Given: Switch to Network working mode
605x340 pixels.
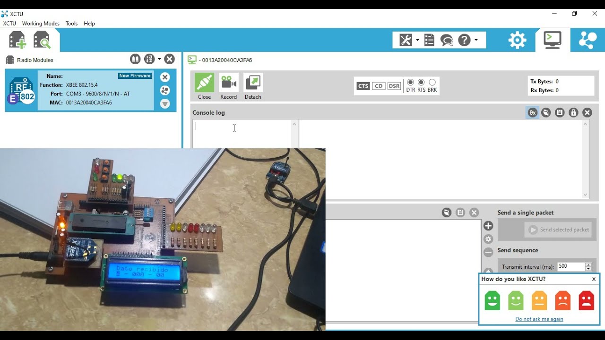Looking at the screenshot, I should click(x=588, y=40).
